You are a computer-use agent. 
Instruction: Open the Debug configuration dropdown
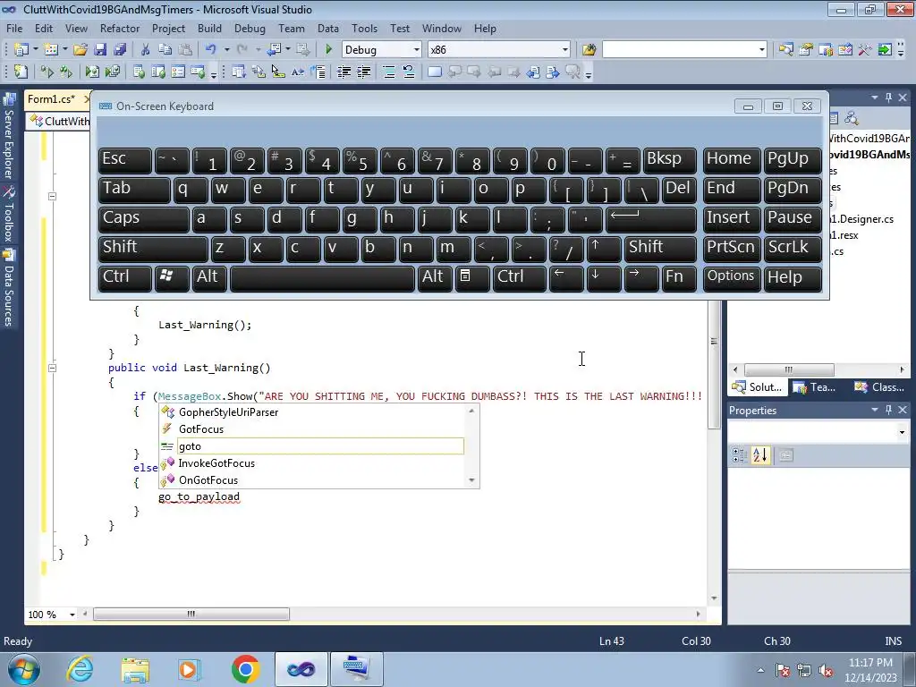[x=417, y=50]
